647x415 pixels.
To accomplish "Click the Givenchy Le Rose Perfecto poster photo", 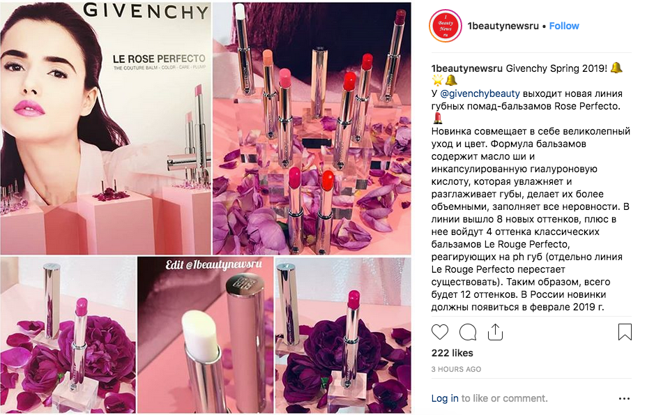I will [x=106, y=128].
